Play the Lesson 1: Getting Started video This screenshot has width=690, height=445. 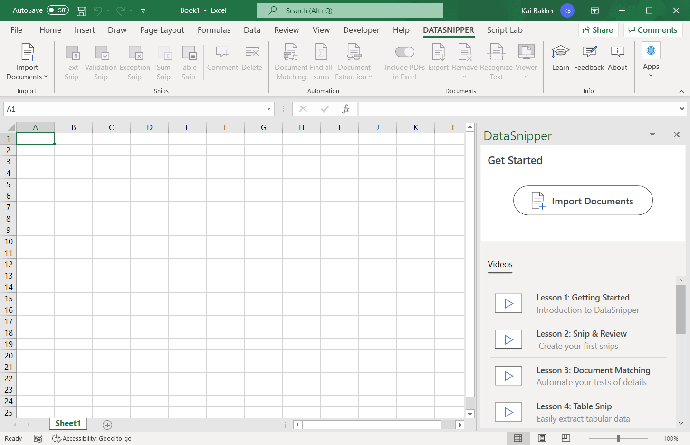pyautogui.click(x=508, y=303)
